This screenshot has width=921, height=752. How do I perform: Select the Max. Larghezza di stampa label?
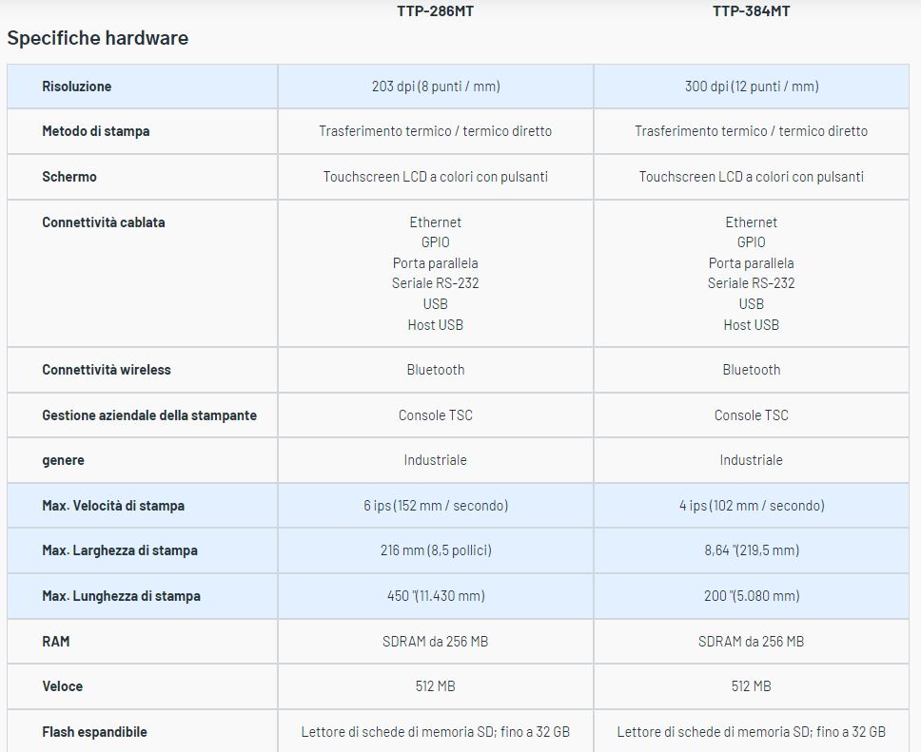120,550
